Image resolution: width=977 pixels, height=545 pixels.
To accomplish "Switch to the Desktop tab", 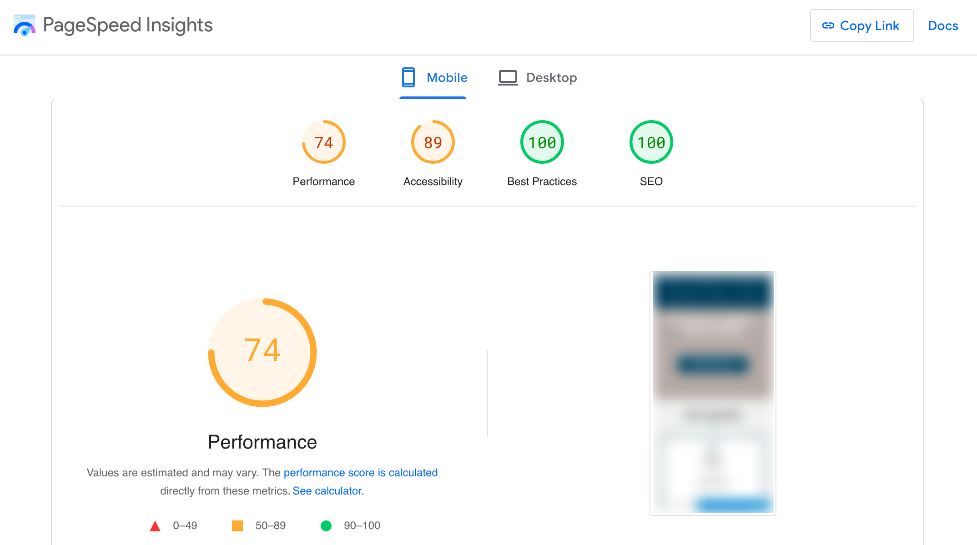I will [x=537, y=77].
